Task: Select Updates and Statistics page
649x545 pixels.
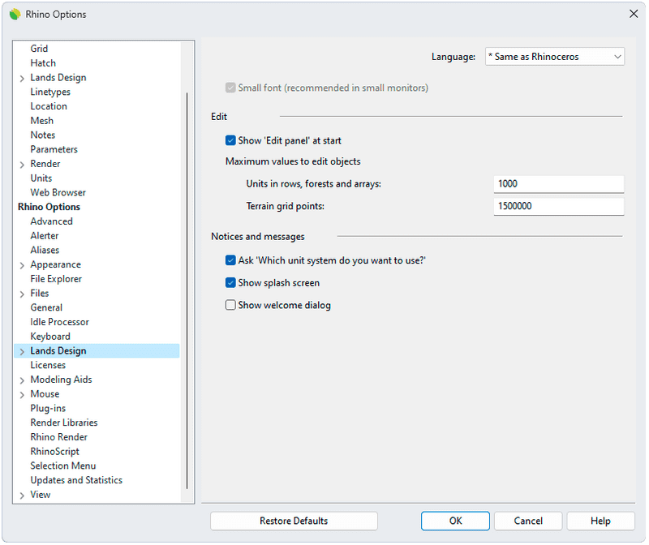Action: pyautogui.click(x=76, y=480)
